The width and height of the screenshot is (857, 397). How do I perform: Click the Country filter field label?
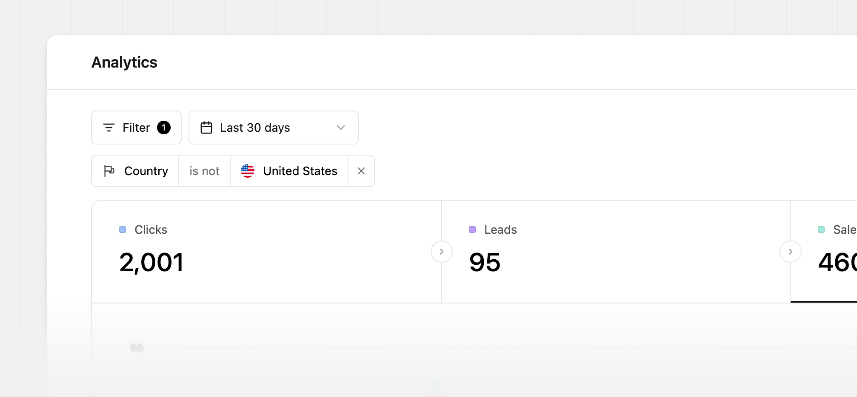[x=146, y=171]
